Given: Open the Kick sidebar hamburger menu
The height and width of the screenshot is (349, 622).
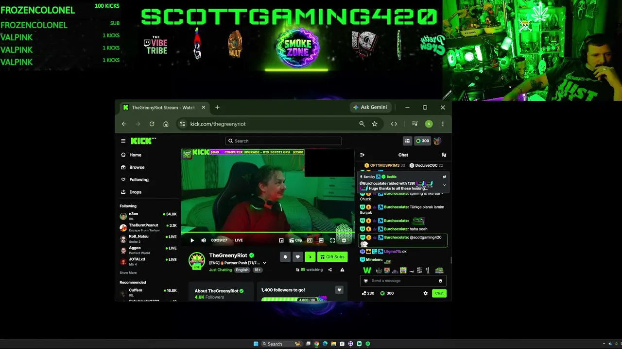Looking at the screenshot, I should click(123, 141).
